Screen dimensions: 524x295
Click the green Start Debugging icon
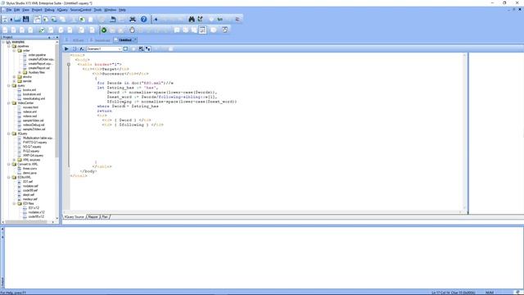pos(104,30)
